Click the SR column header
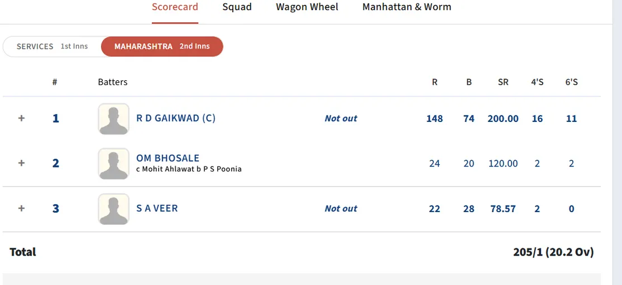This screenshot has width=622, height=285. (x=503, y=82)
